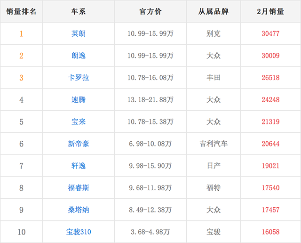Open the 轩逸 model link

79,166
